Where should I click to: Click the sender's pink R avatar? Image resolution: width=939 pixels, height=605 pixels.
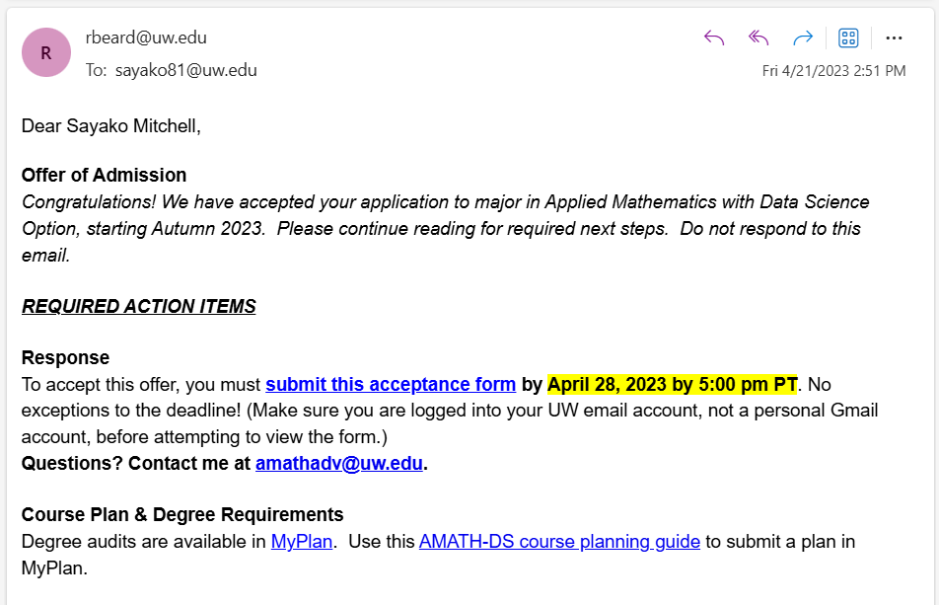[46, 53]
